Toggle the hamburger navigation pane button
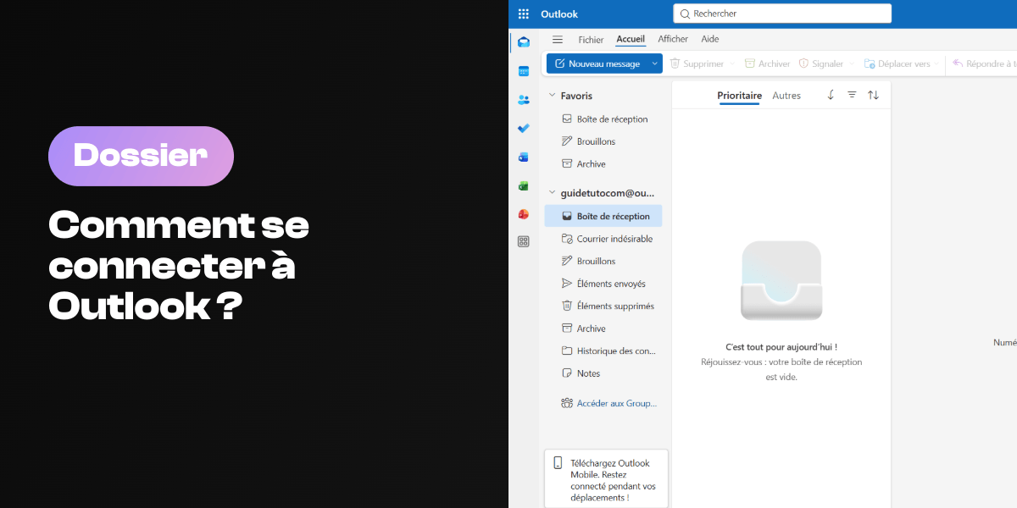 click(558, 40)
